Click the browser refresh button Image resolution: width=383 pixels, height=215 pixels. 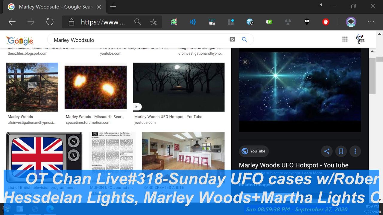(50, 22)
